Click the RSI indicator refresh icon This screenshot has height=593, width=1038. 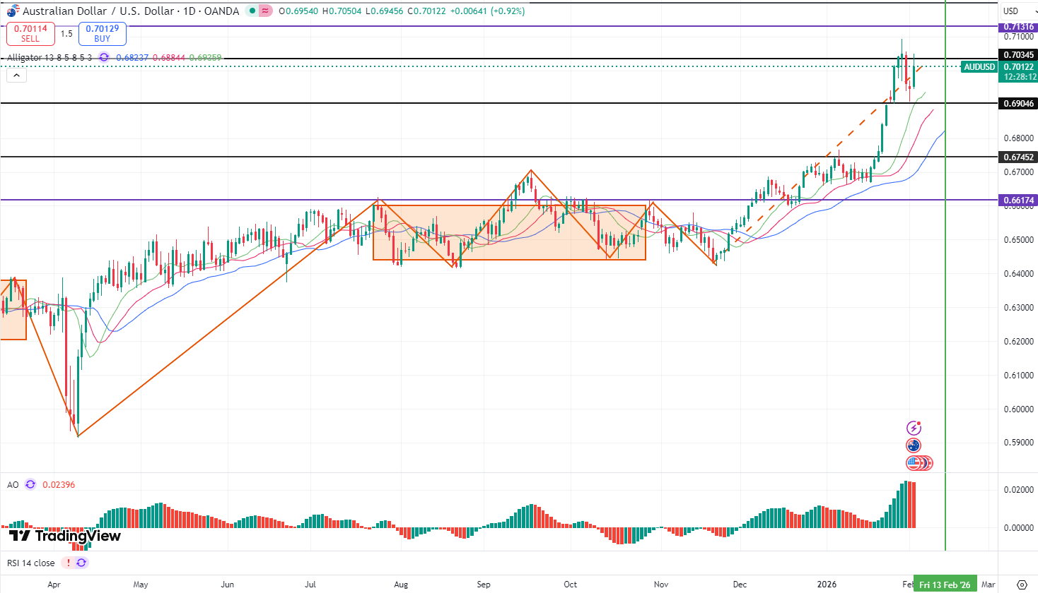[81, 563]
